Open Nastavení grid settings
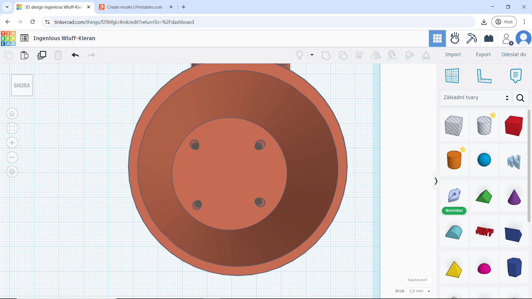 point(417,280)
